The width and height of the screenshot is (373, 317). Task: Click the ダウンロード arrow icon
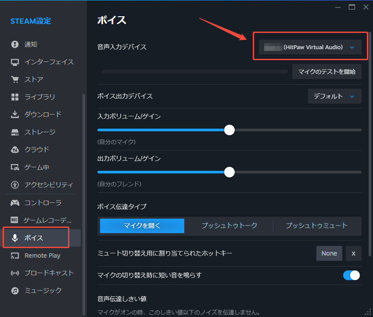click(x=15, y=115)
